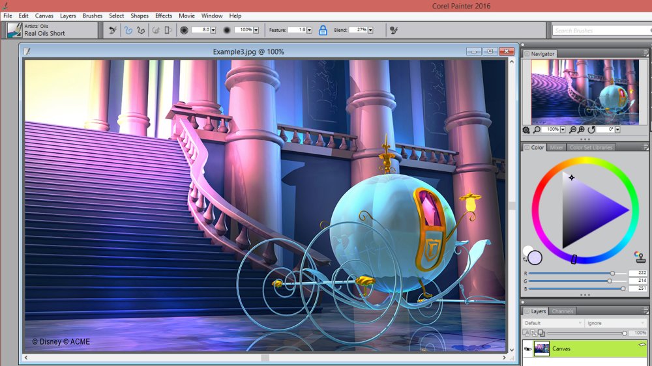Open advanced brush controls icon
This screenshot has width=652, height=366.
point(394,30)
